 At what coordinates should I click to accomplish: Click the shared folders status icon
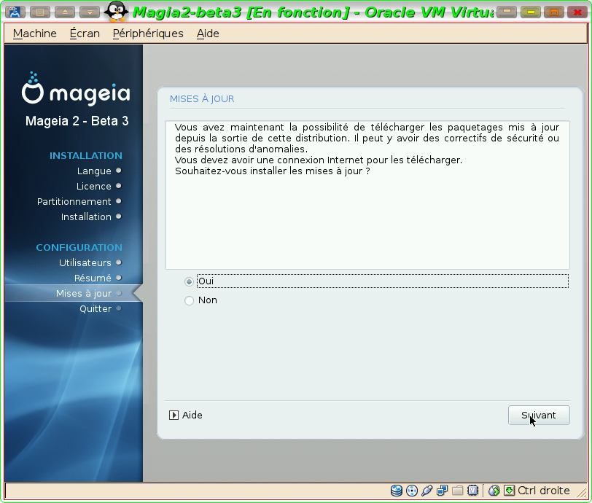(457, 491)
